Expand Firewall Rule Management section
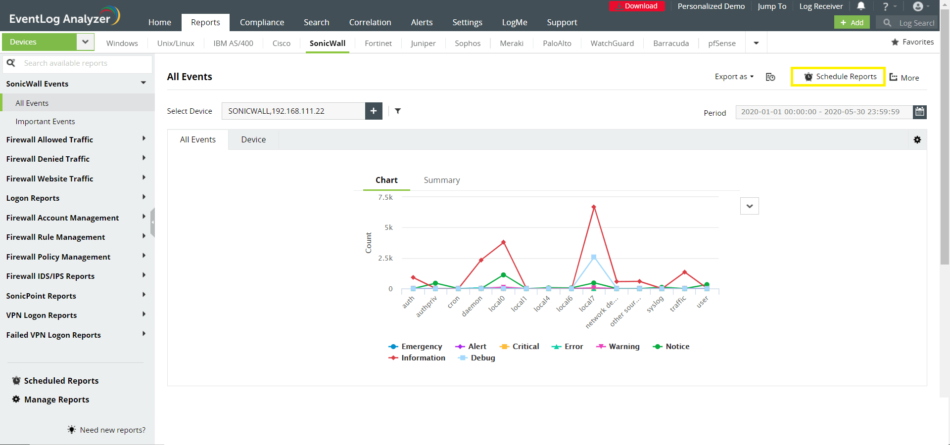The image size is (950, 445). 144,236
